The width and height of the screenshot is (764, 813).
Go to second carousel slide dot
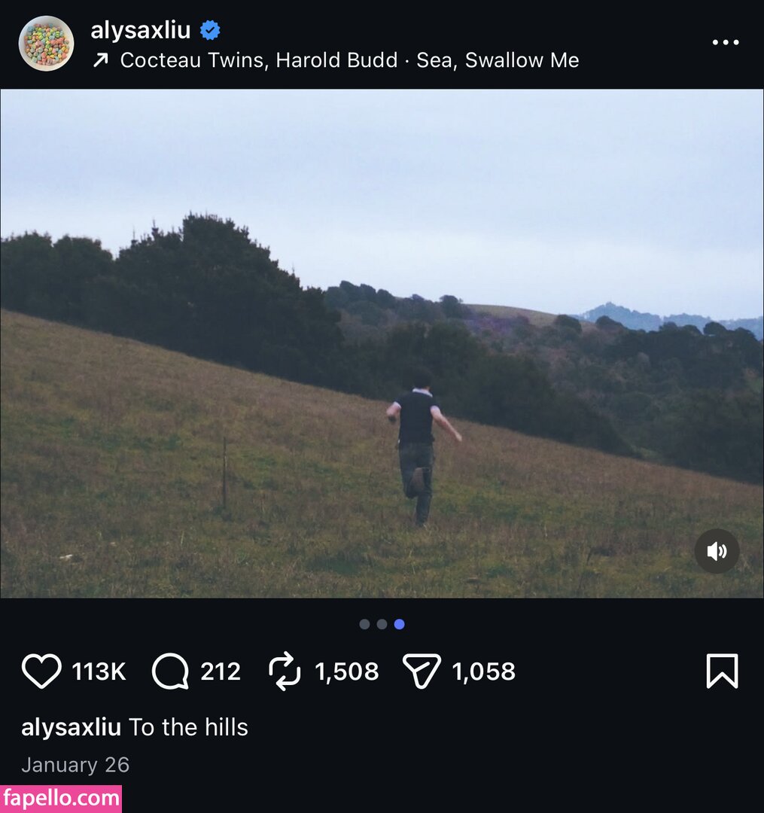[x=382, y=624]
